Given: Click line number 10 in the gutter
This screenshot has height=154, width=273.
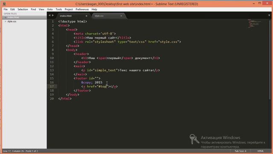Looking at the screenshot, I should 52,58.
